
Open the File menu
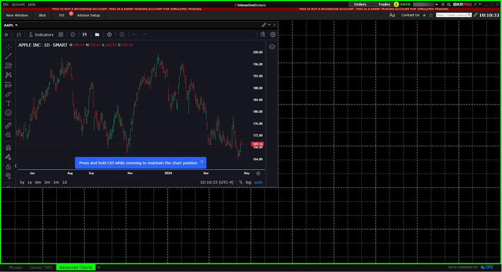click(x=6, y=4)
